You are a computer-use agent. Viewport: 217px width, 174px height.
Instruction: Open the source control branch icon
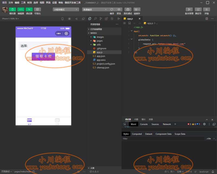click(101, 18)
